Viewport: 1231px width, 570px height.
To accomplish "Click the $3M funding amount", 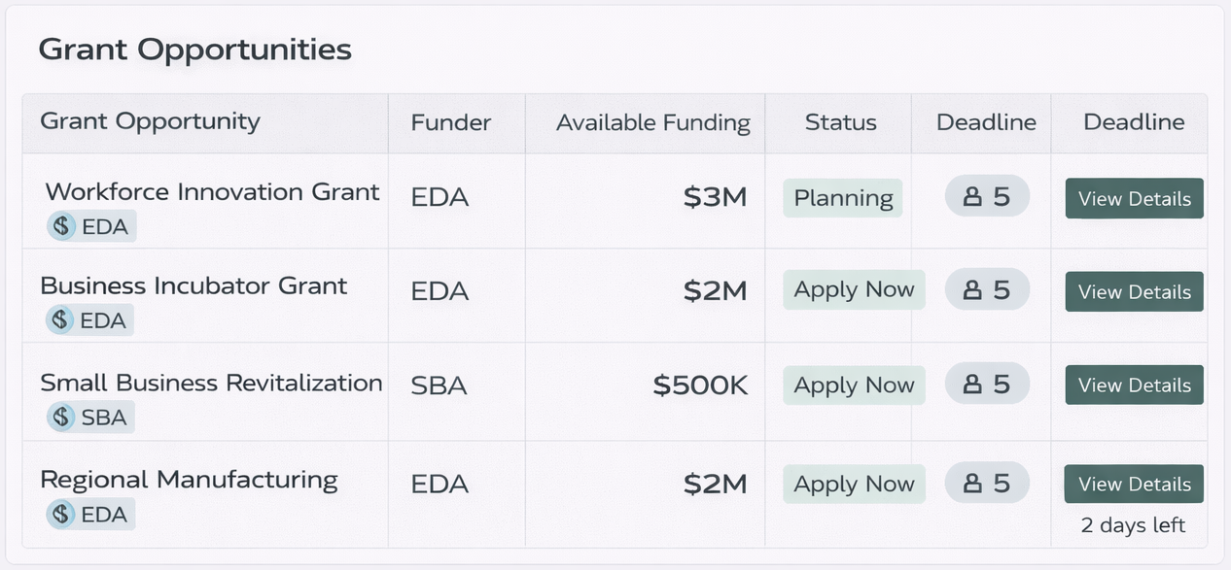I will (x=715, y=197).
